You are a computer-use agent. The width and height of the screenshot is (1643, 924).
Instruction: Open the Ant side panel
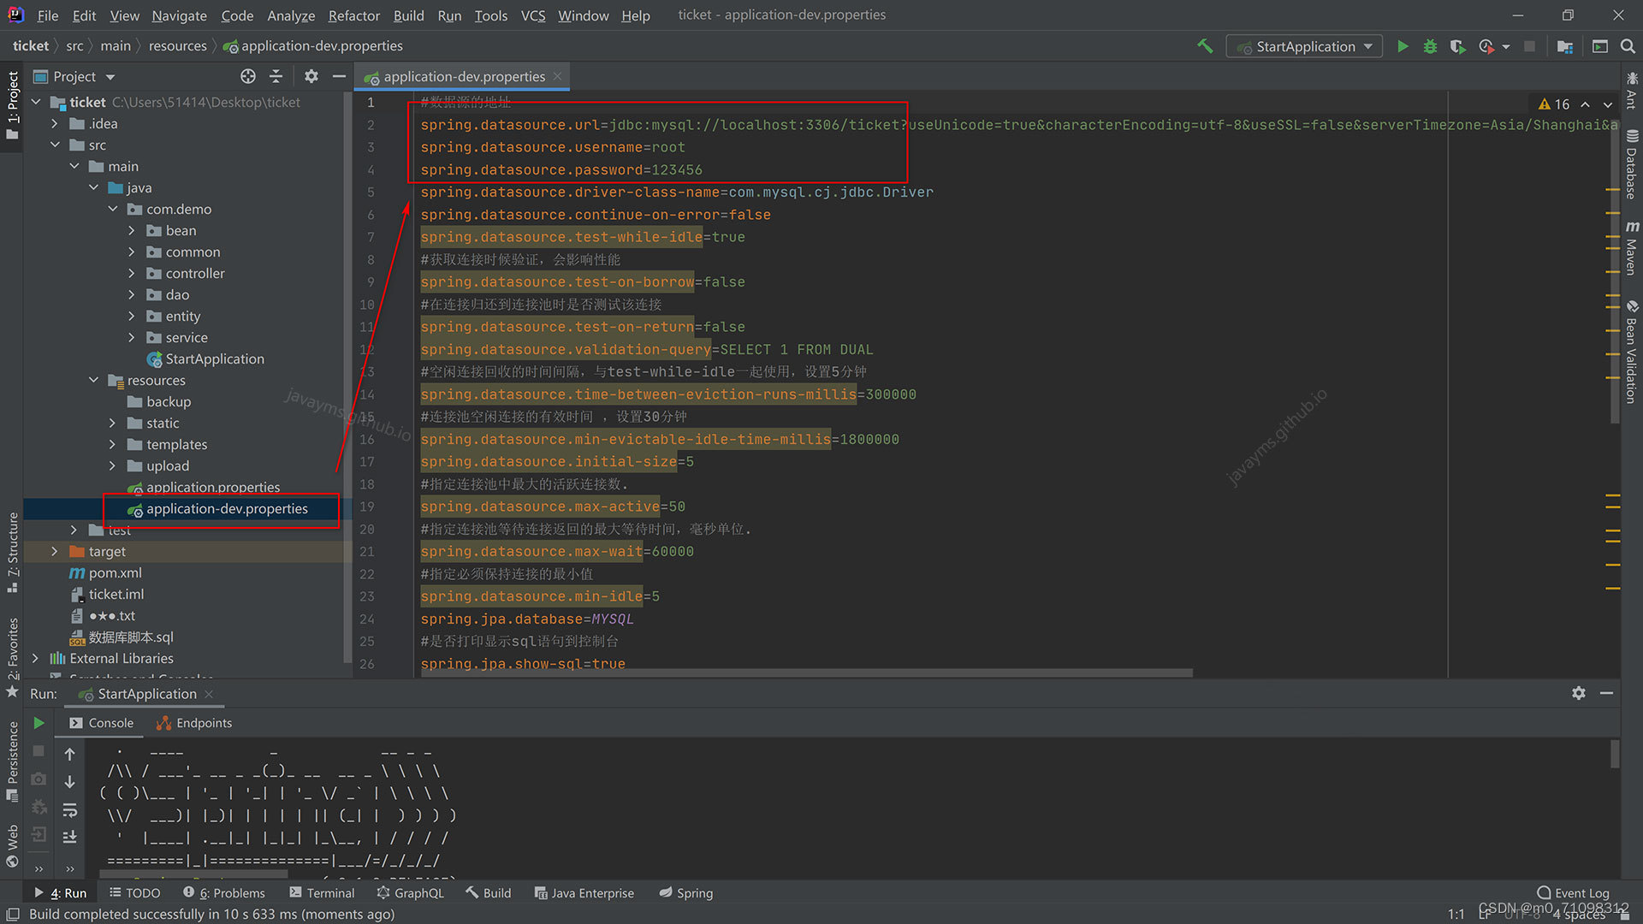click(x=1632, y=91)
